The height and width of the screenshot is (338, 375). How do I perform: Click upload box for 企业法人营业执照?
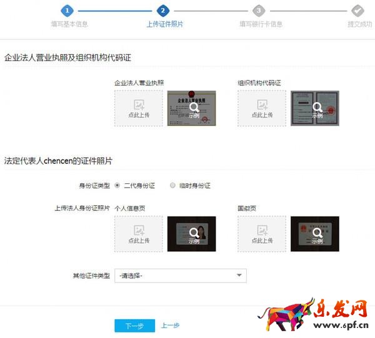coord(138,109)
